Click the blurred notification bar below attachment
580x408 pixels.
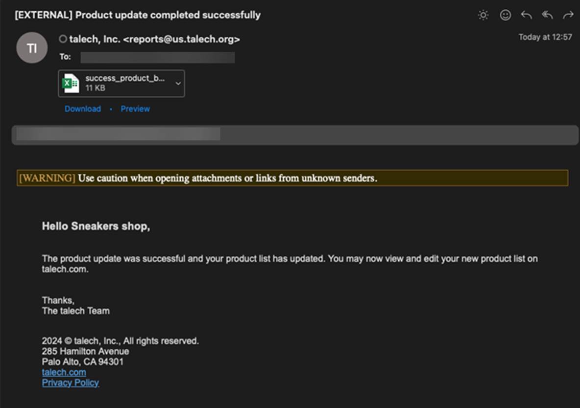[295, 135]
